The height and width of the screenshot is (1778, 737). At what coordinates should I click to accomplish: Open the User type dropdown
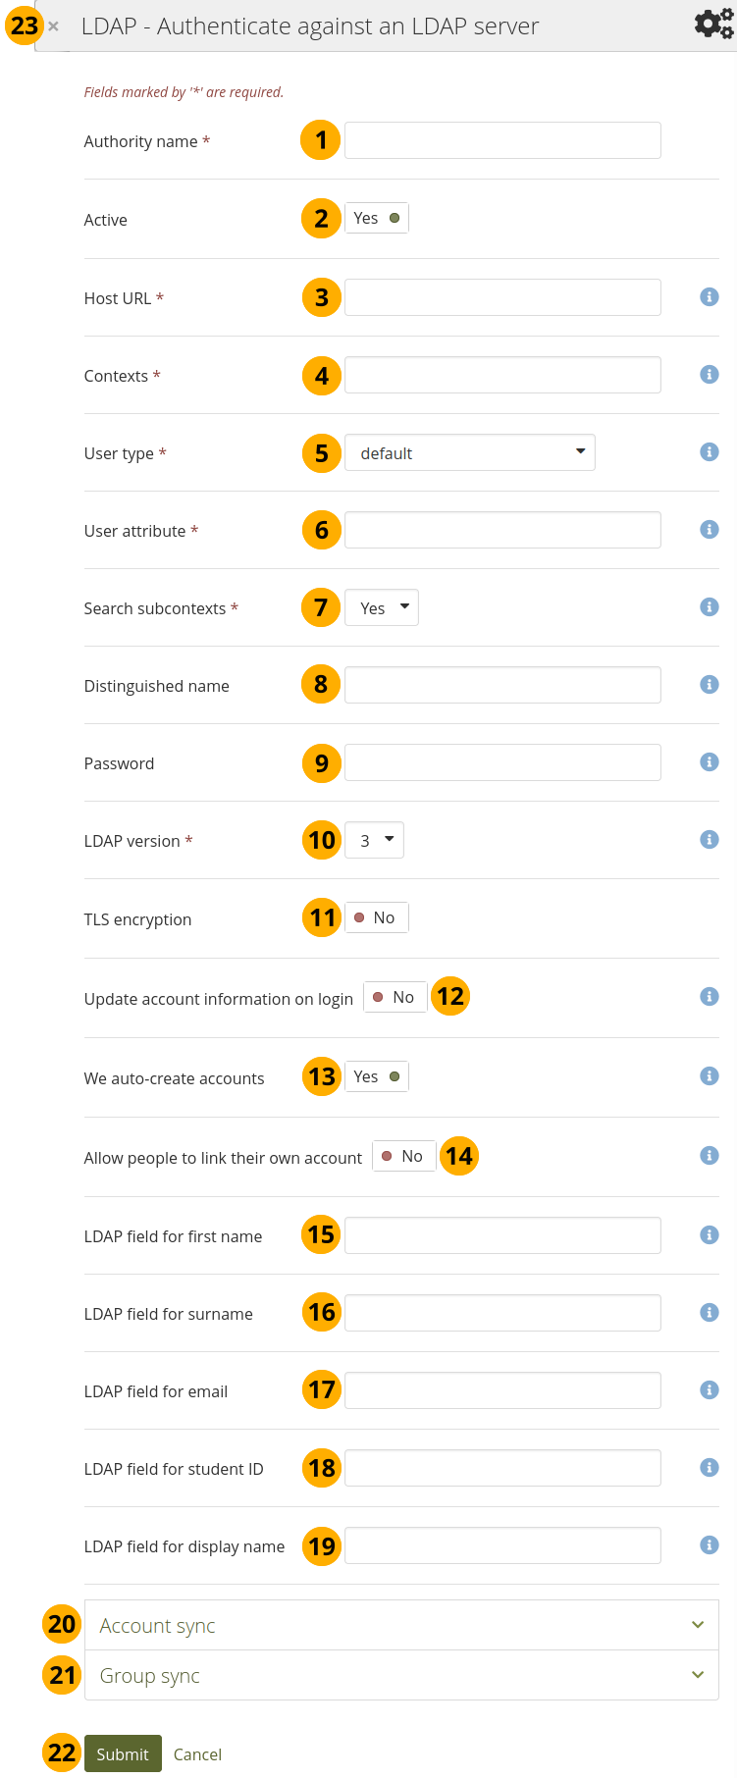(469, 452)
